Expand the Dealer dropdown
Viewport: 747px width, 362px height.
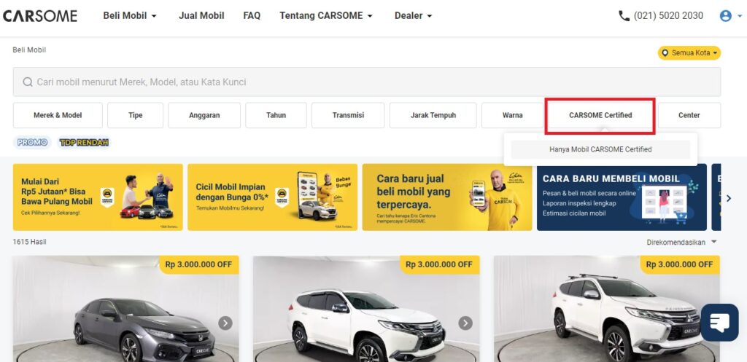[413, 16]
